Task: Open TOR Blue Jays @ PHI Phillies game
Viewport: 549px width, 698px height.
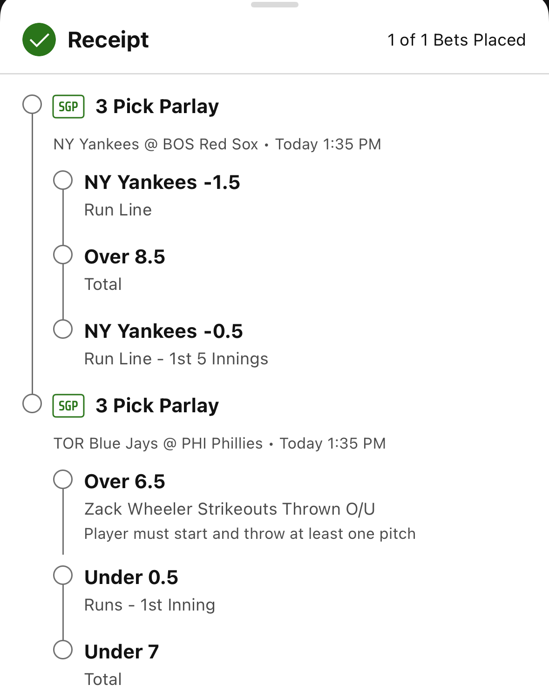Action: [x=158, y=443]
